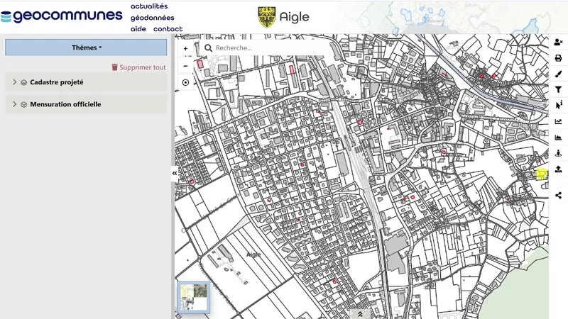Click the share icon
Screen dimensions: 568x319
pos(558,195)
